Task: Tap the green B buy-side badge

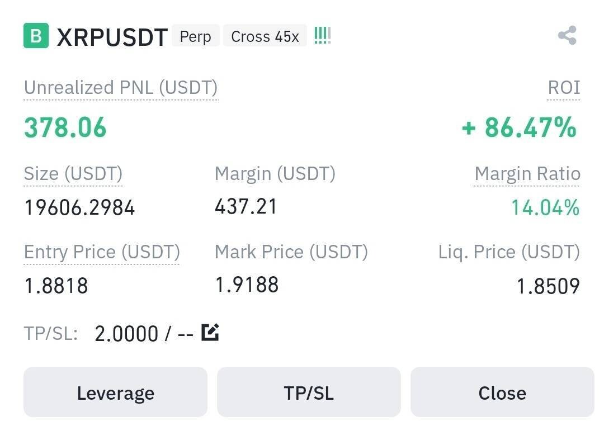Action: point(36,36)
